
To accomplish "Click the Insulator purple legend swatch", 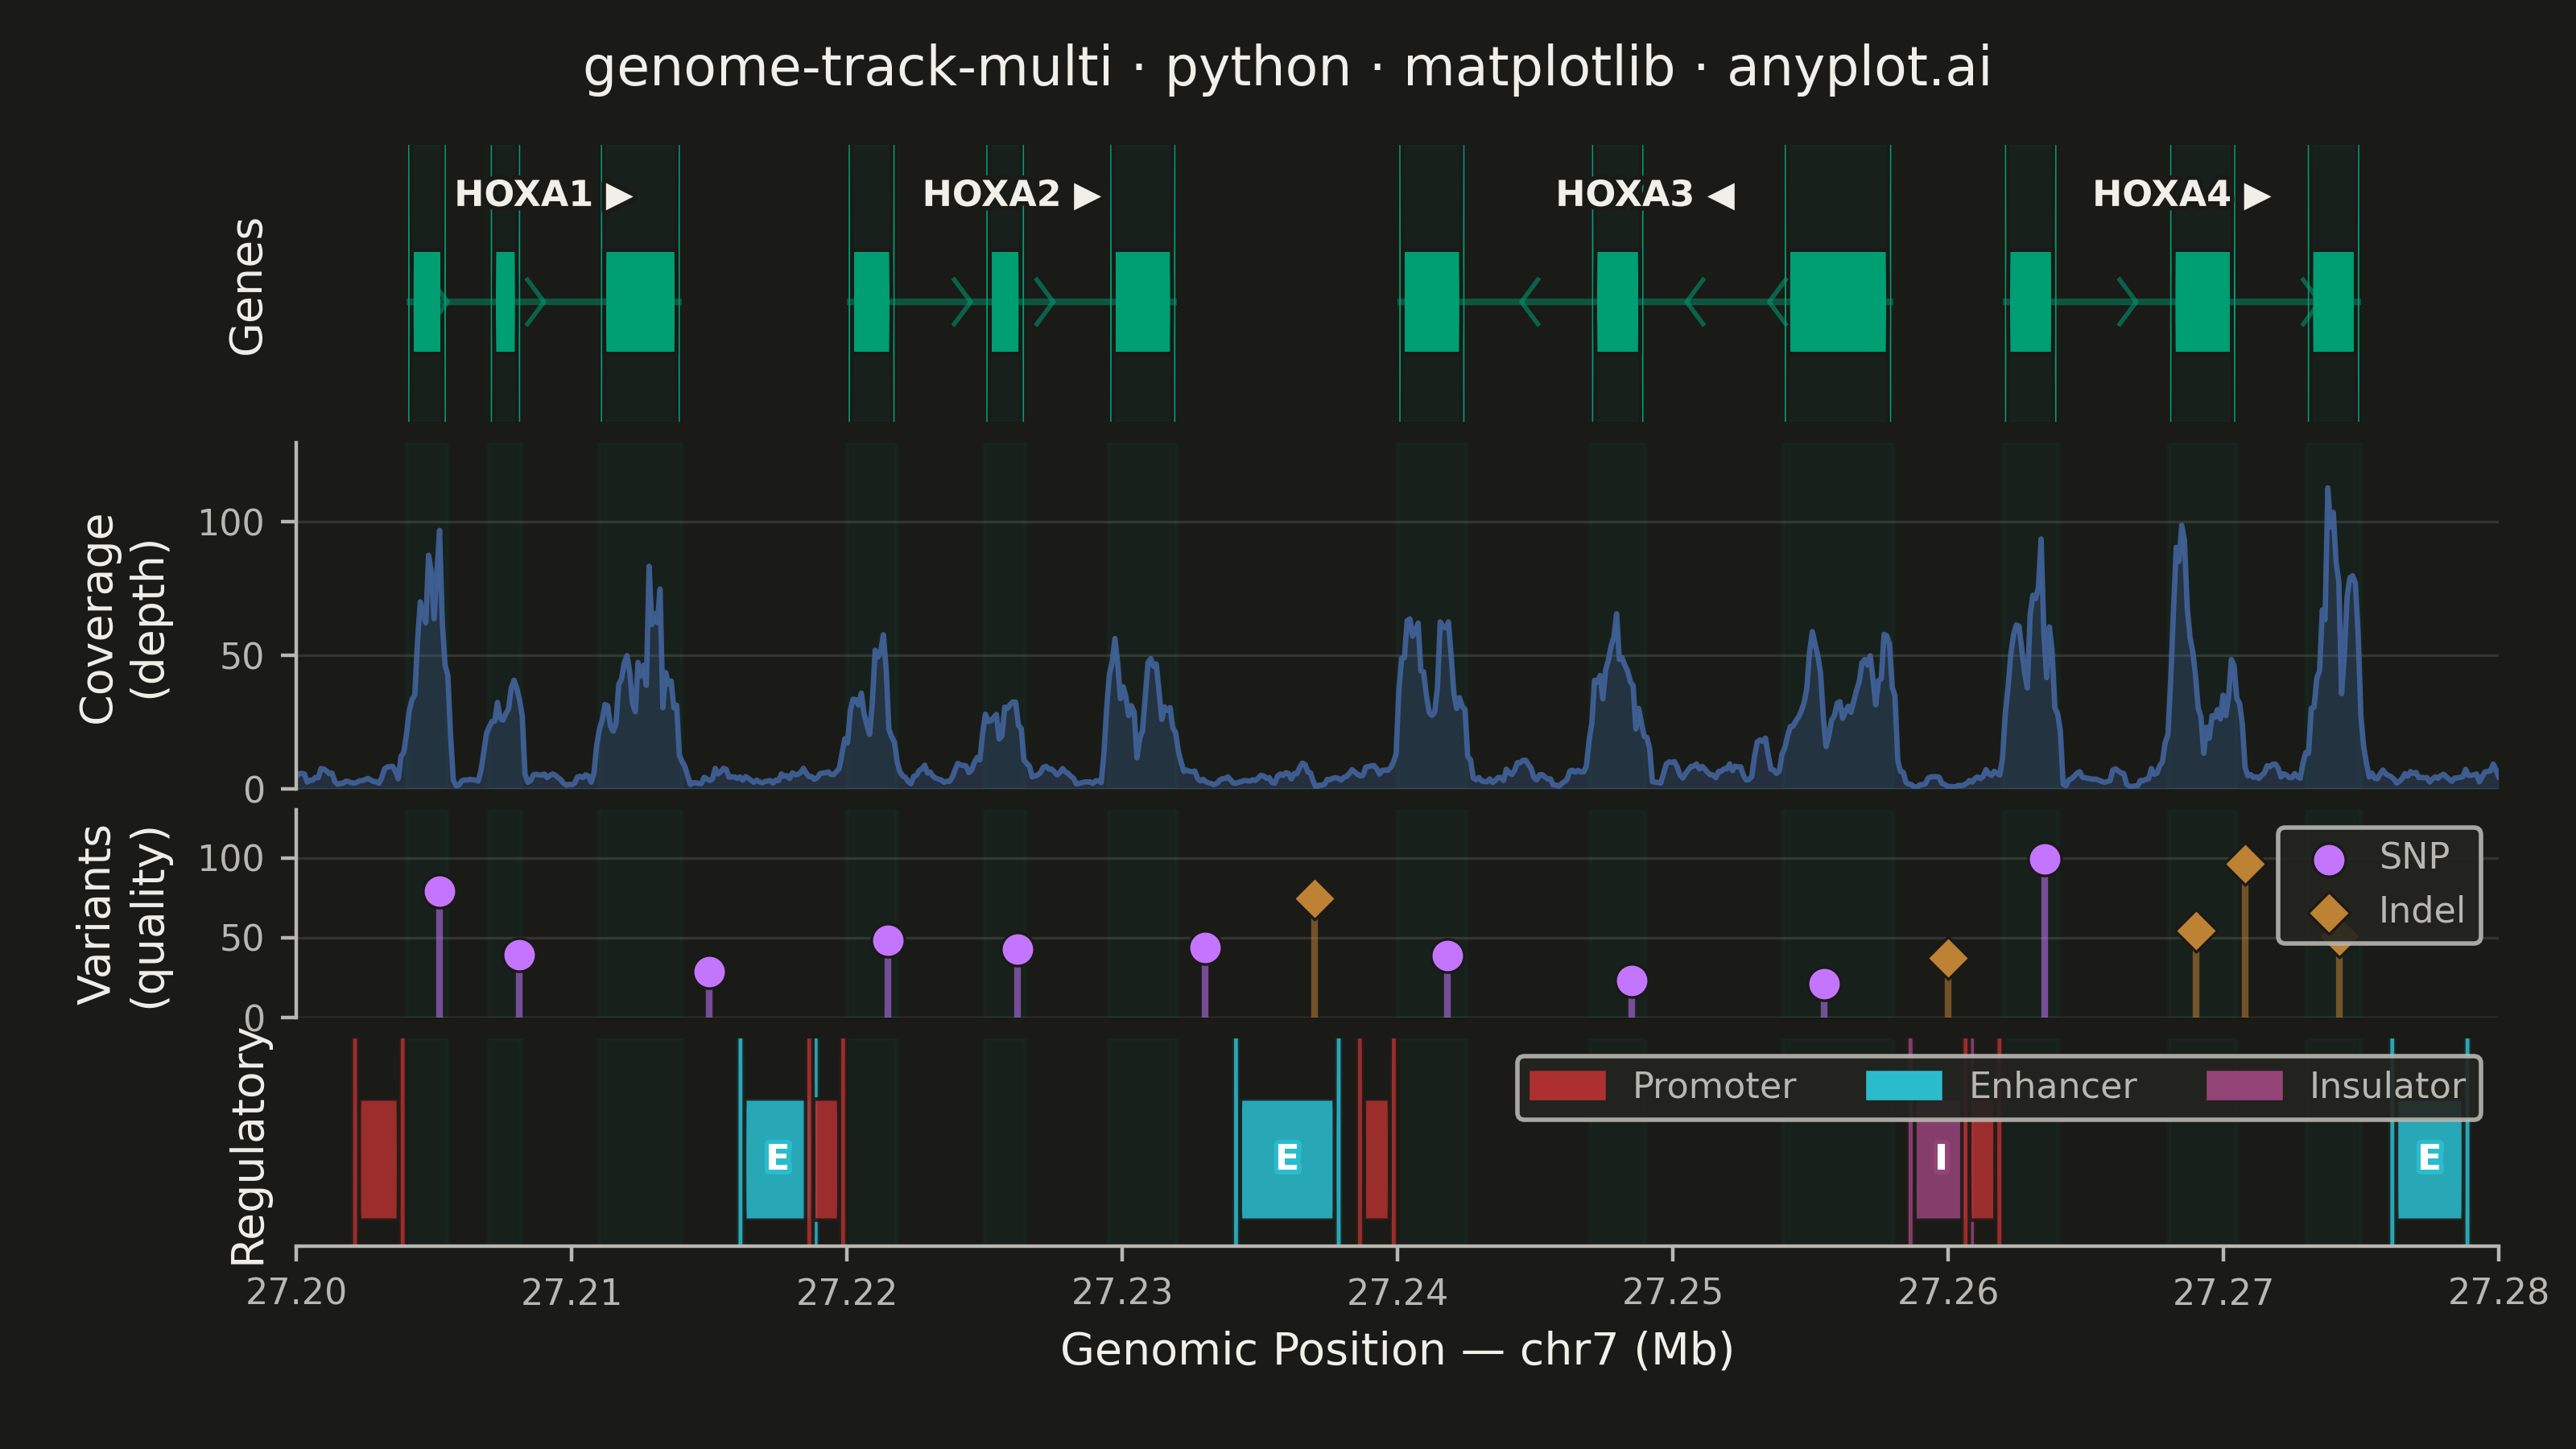I will (2245, 1085).
